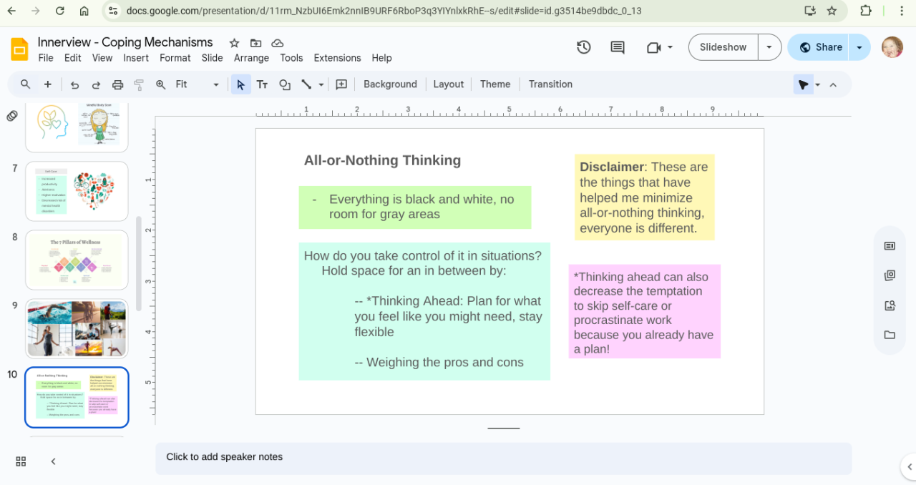
Task: Open the Insert menu
Action: point(136,58)
